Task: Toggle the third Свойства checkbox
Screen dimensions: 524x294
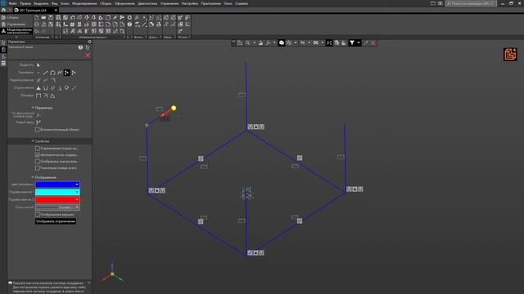Action: tap(38, 162)
